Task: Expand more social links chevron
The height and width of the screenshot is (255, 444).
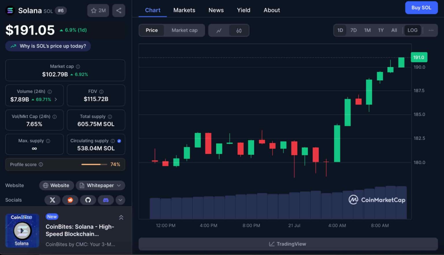Action: [120, 200]
